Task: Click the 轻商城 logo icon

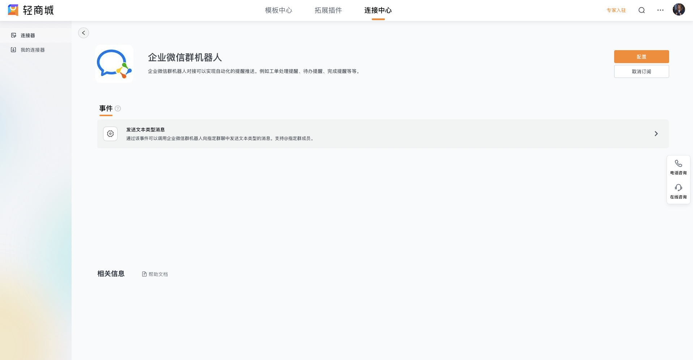Action: pyautogui.click(x=13, y=10)
